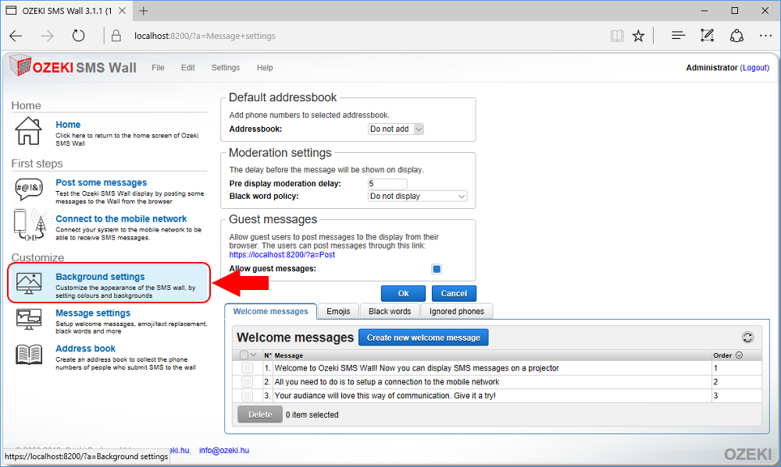Click the browser share icon
The width and height of the screenshot is (781, 467).
point(736,36)
